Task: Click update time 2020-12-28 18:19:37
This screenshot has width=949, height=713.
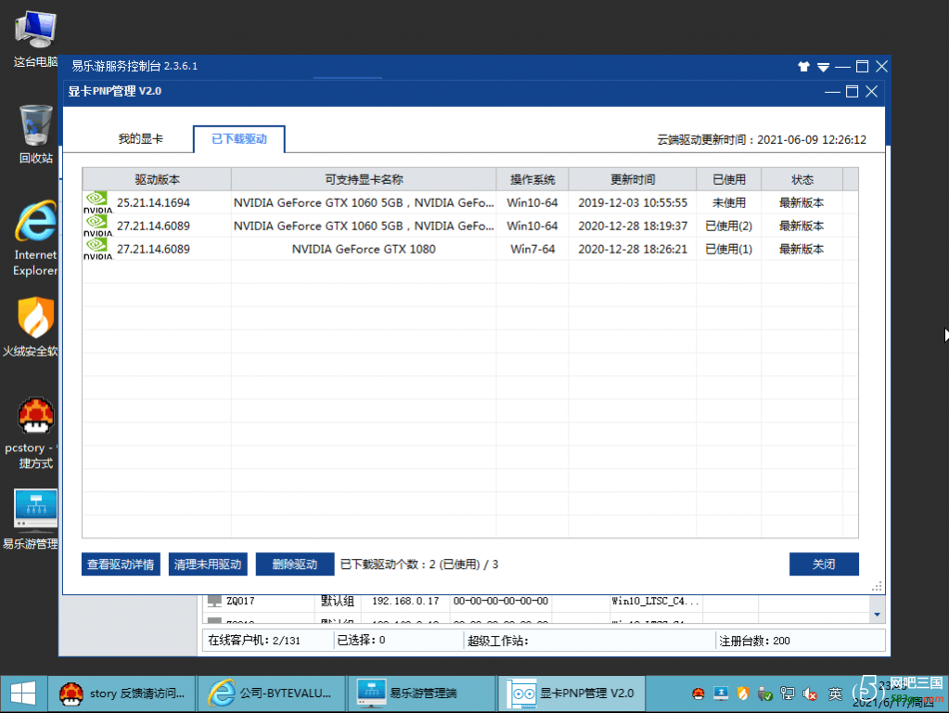Action: click(633, 226)
